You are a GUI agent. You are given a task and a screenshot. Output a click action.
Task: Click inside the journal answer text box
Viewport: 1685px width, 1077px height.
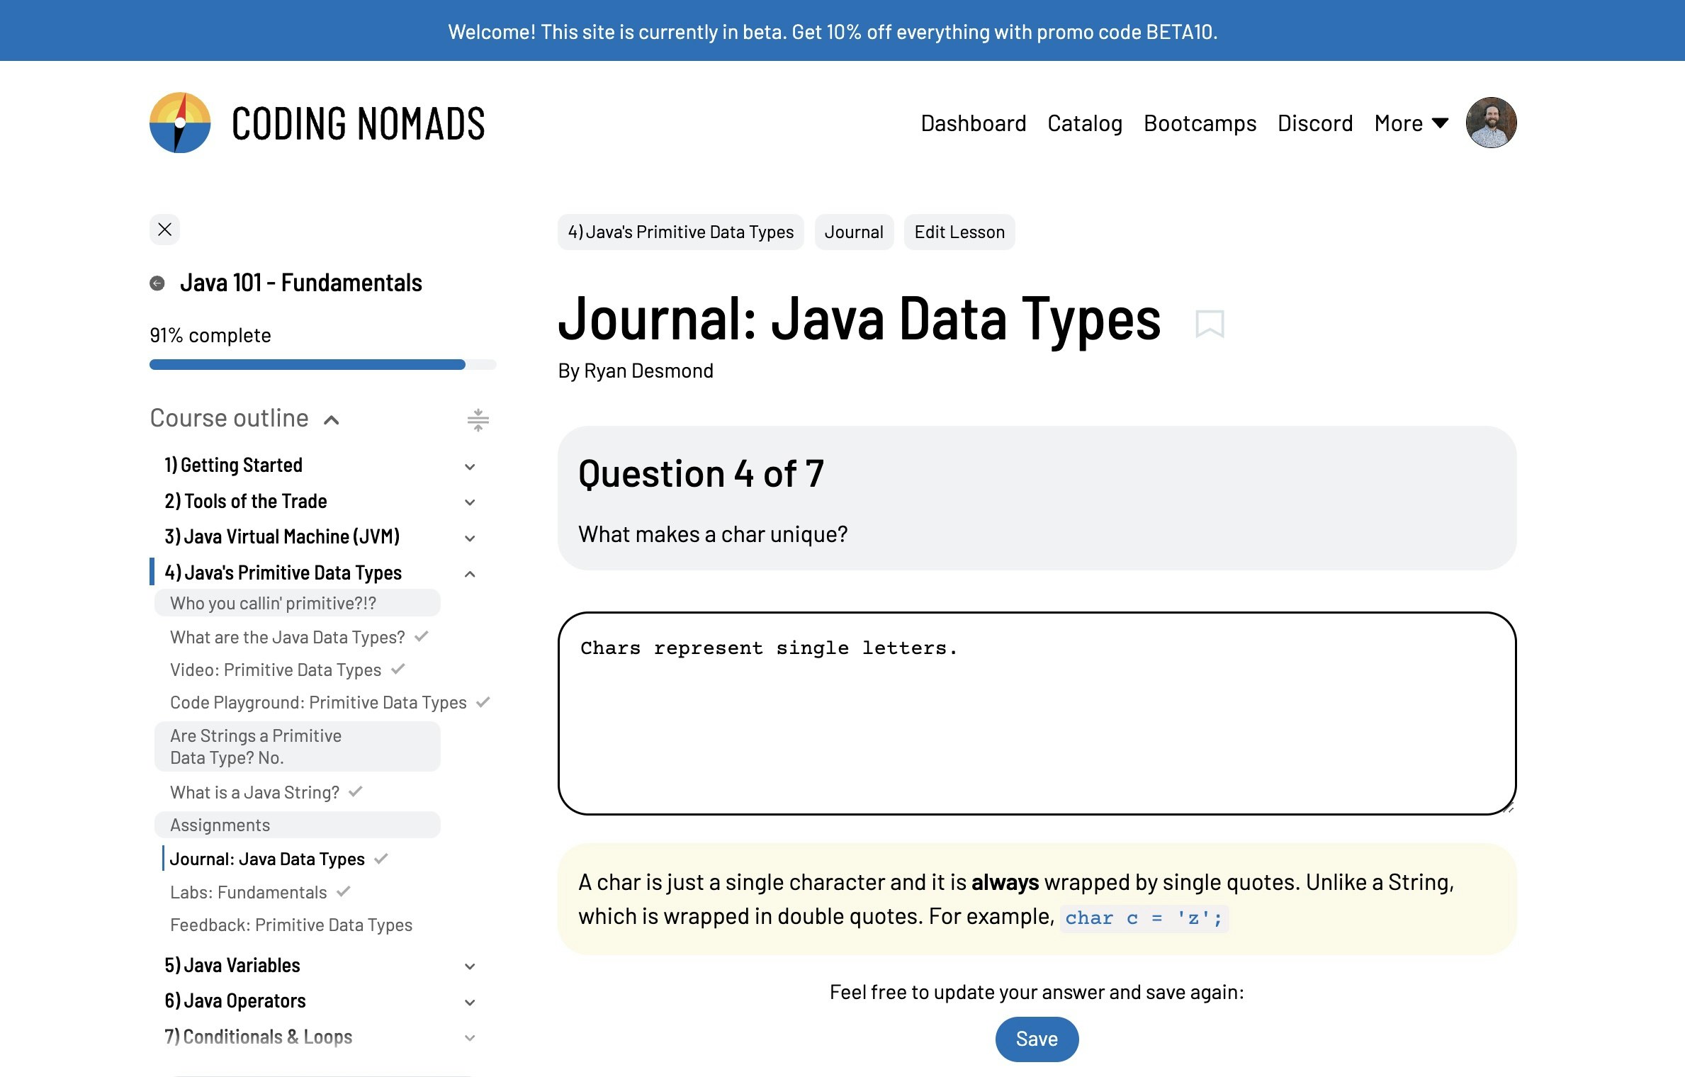[1036, 713]
